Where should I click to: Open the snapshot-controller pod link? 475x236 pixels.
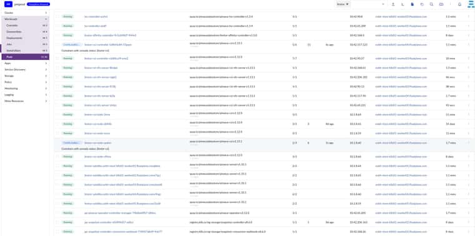[x=109, y=222]
